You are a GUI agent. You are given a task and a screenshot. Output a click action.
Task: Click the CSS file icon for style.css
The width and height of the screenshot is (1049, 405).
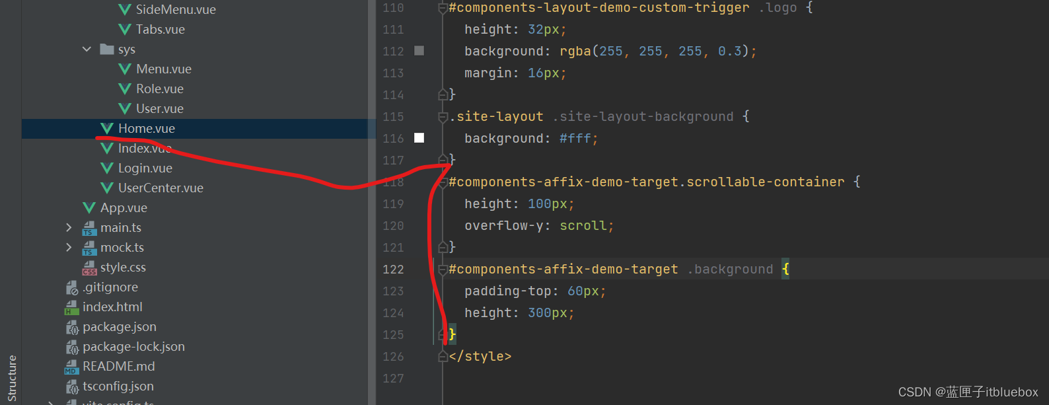coord(89,268)
